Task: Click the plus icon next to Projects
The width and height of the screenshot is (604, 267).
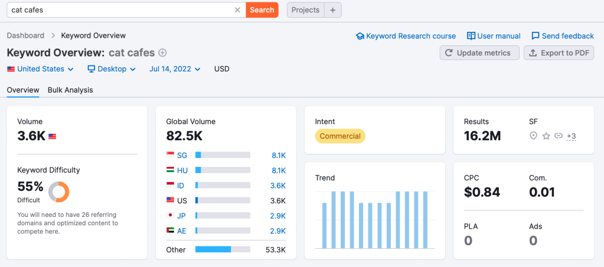Action: (x=332, y=10)
